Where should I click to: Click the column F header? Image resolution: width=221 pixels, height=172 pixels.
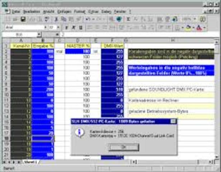112,40
